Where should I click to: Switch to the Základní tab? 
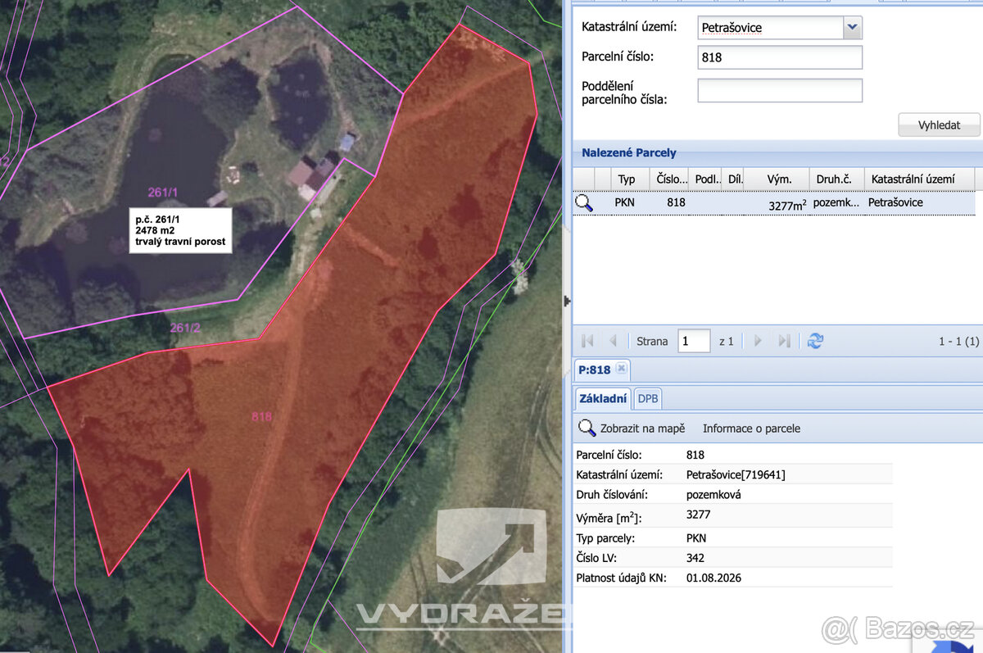(x=603, y=399)
